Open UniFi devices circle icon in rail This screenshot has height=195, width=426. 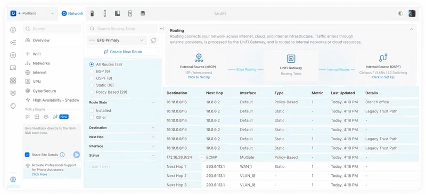click(13, 55)
